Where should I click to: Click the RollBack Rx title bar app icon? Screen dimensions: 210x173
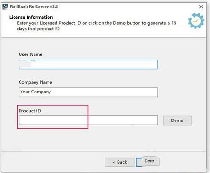point(5,7)
